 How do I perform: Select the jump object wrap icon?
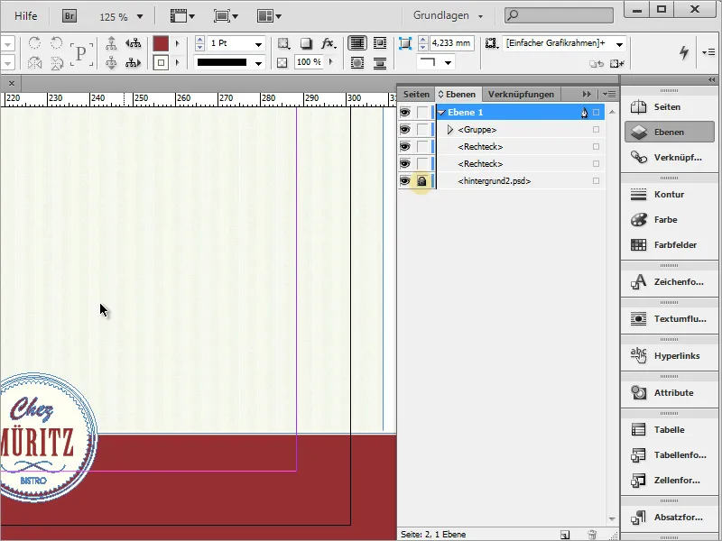(x=380, y=62)
